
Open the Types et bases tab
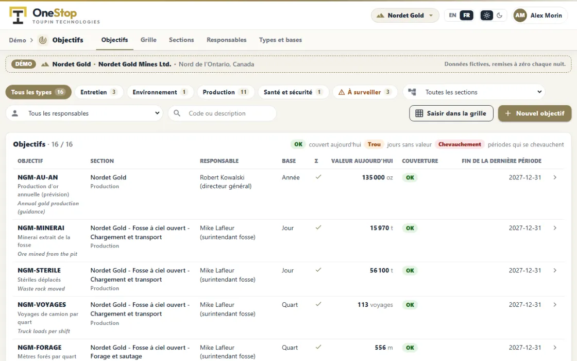tap(280, 40)
